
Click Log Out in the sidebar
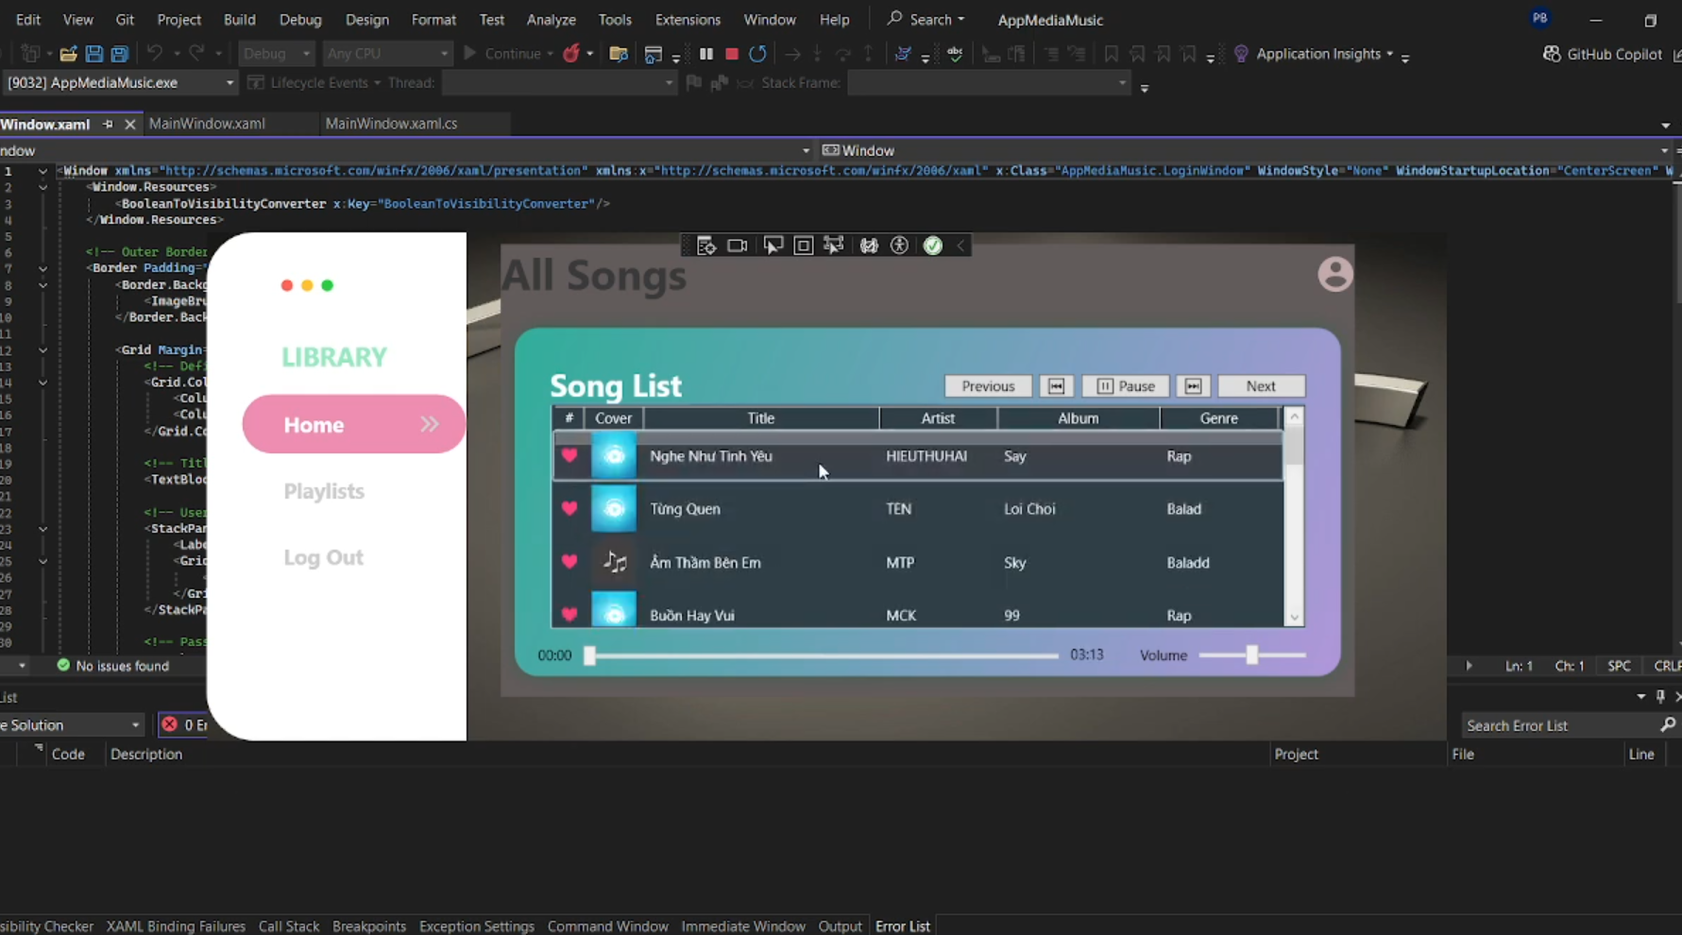(x=323, y=557)
